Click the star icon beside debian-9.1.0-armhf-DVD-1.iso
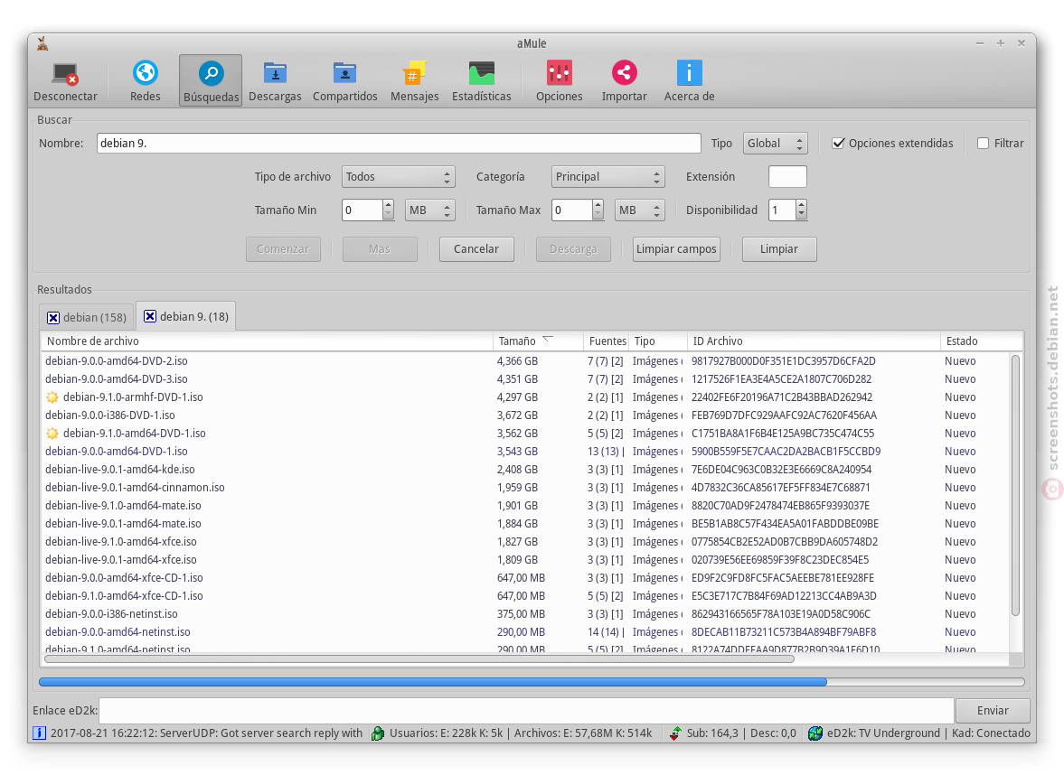1064x775 pixels. pos(52,397)
